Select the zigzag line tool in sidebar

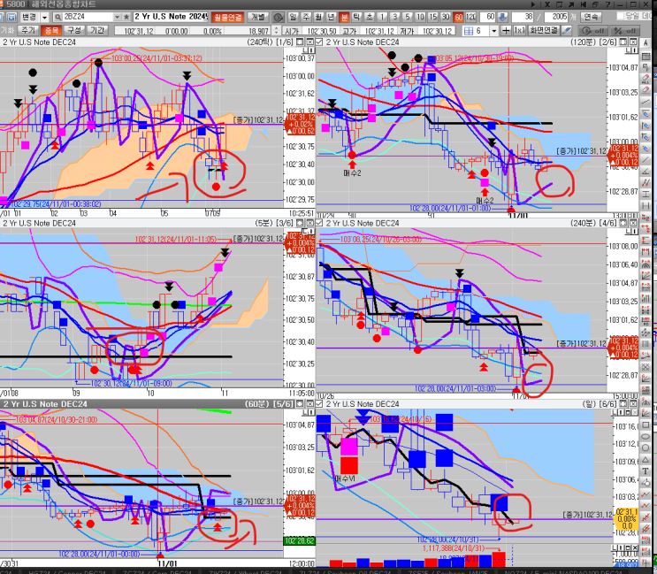click(x=646, y=182)
